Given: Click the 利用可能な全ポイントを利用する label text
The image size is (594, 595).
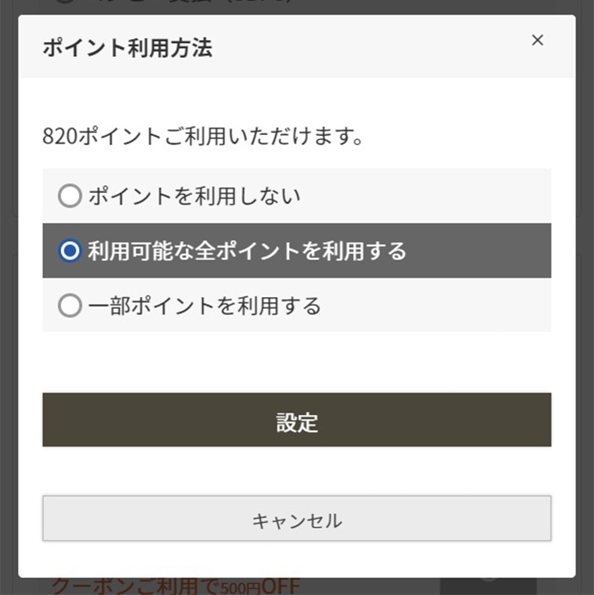Looking at the screenshot, I should click(246, 250).
